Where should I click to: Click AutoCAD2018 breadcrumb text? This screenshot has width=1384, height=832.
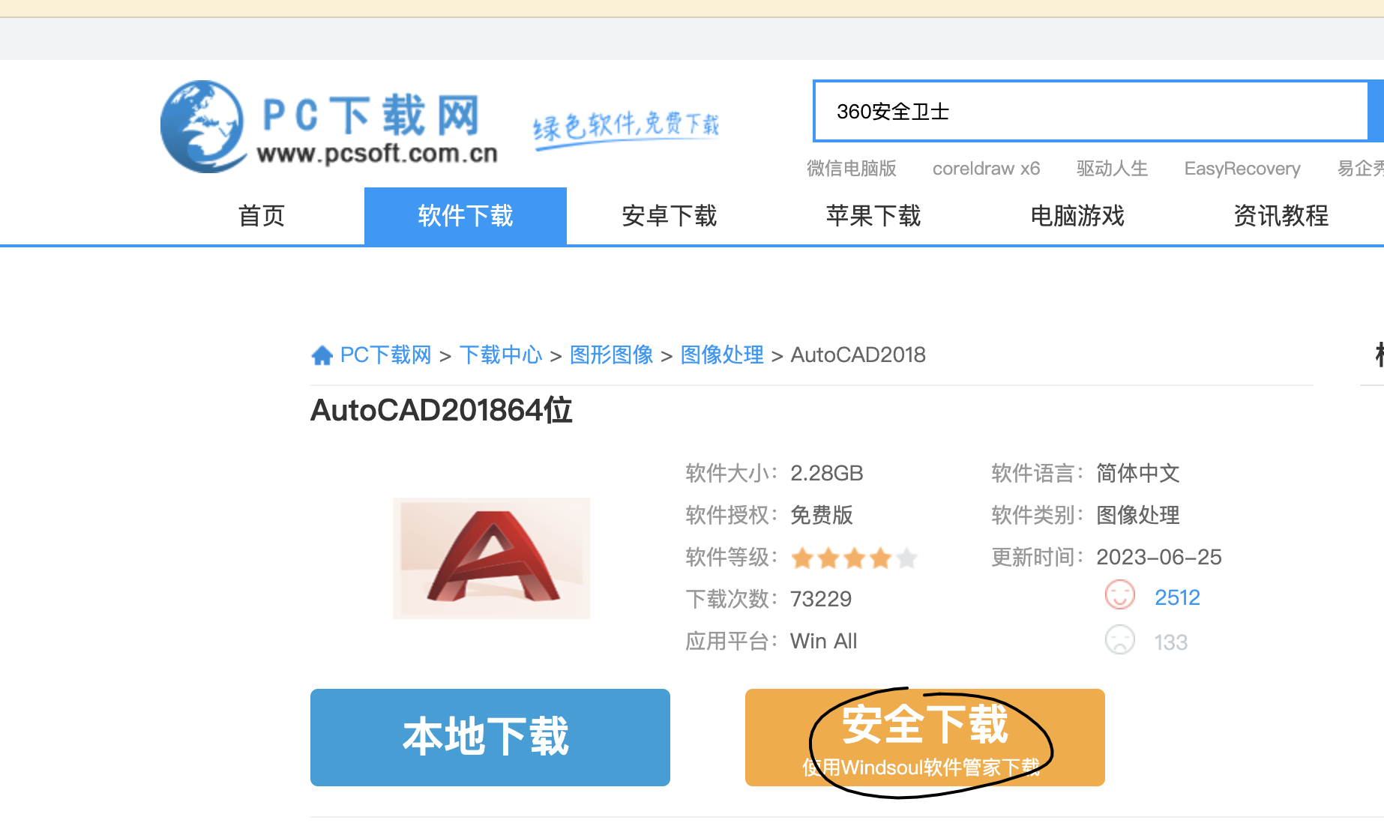pos(858,355)
